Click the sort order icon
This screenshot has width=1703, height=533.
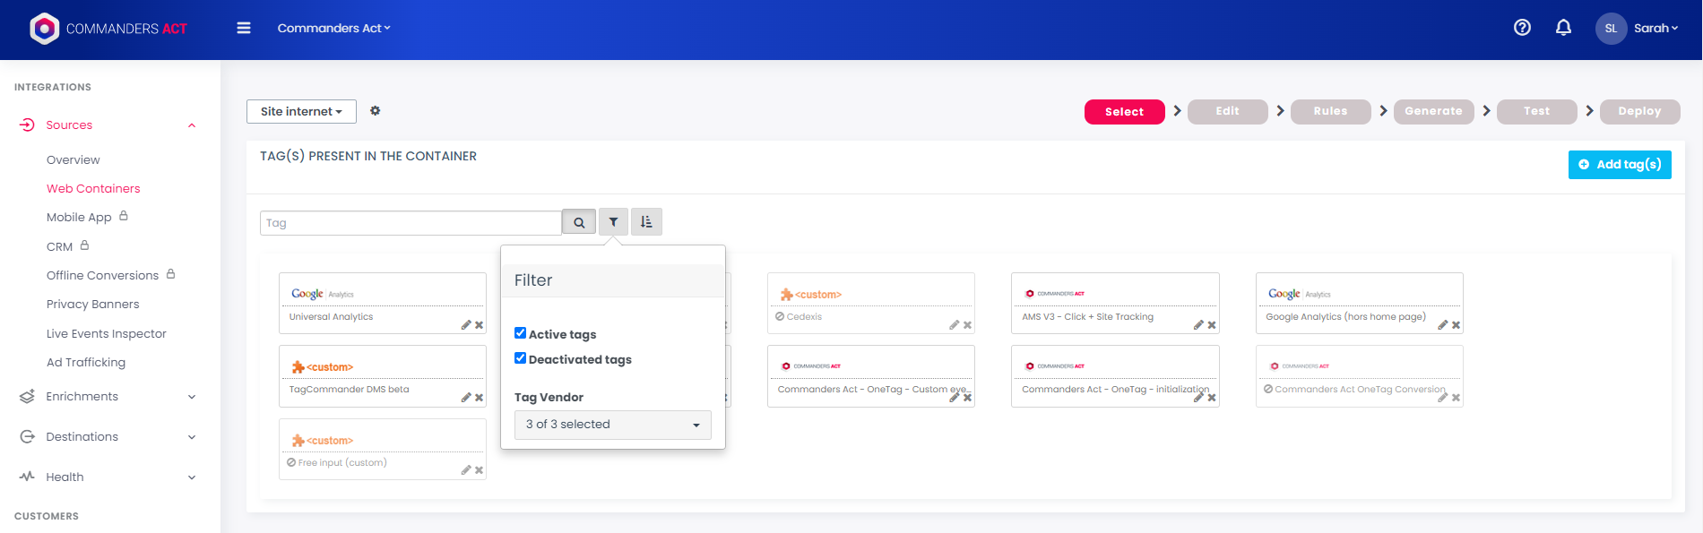[646, 222]
